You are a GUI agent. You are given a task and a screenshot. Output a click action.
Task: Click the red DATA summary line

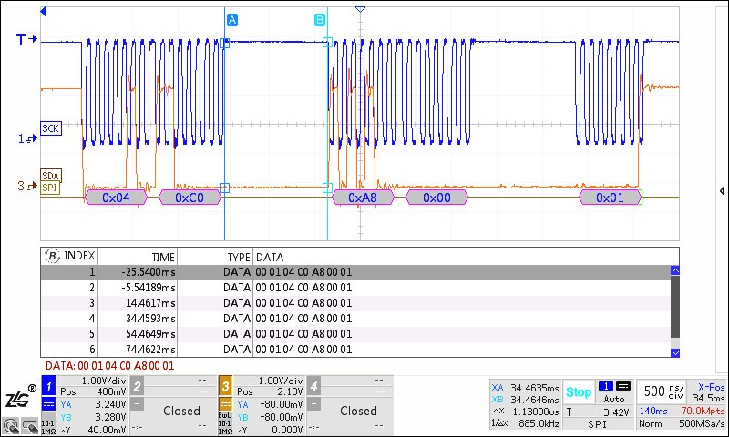click(109, 366)
